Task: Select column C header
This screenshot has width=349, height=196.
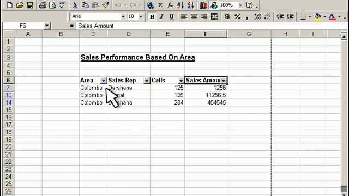Action: point(93,34)
